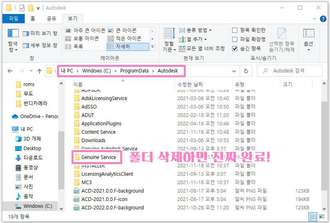
Task: Open the Add columns (열 추가) dropdown
Action: coord(193,39)
